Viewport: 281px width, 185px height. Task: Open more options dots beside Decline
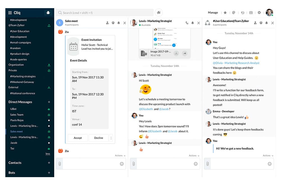pos(111,138)
